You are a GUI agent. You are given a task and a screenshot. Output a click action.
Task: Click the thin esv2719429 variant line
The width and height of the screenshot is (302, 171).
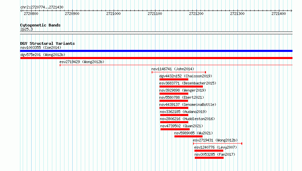click(x=176, y=65)
